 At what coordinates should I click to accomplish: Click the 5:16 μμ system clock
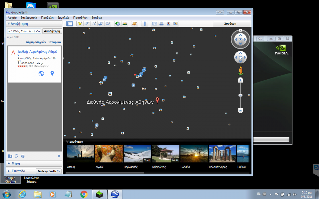[307, 192]
